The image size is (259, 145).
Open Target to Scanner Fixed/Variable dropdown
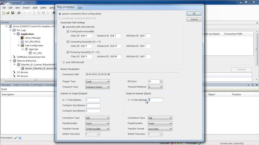[160, 123]
